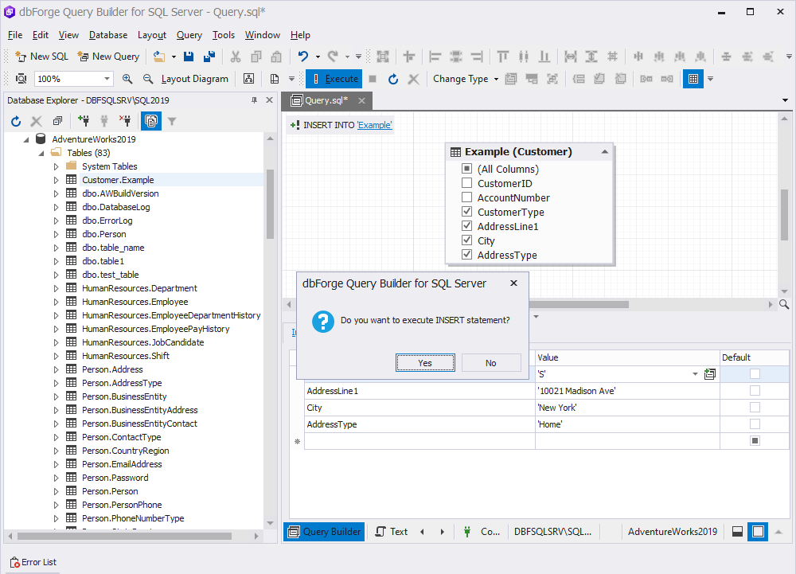This screenshot has height=574, width=796.
Task: Uncheck the AddressType column checkbox
Action: 466,254
